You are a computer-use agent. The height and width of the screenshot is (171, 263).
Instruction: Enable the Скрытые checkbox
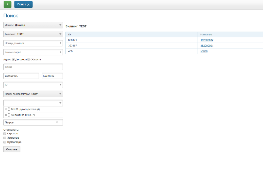[5, 134]
